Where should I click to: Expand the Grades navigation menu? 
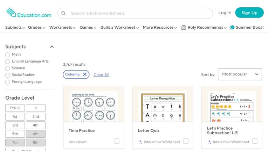36,27
